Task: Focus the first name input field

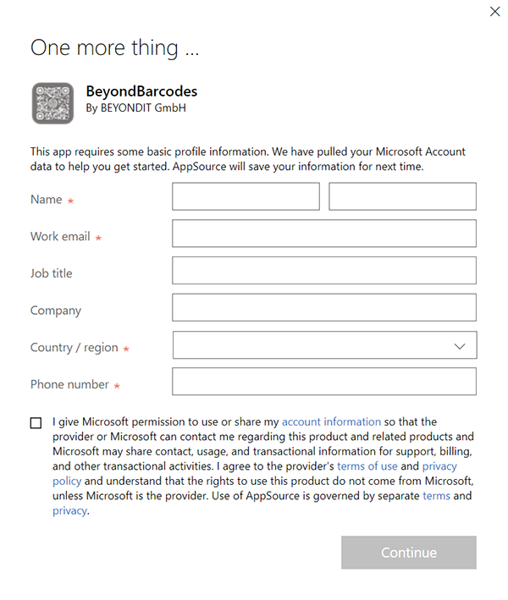Action: pos(246,197)
